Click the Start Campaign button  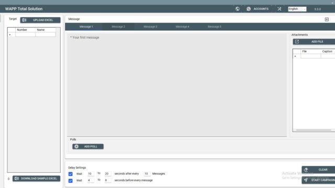(318, 180)
